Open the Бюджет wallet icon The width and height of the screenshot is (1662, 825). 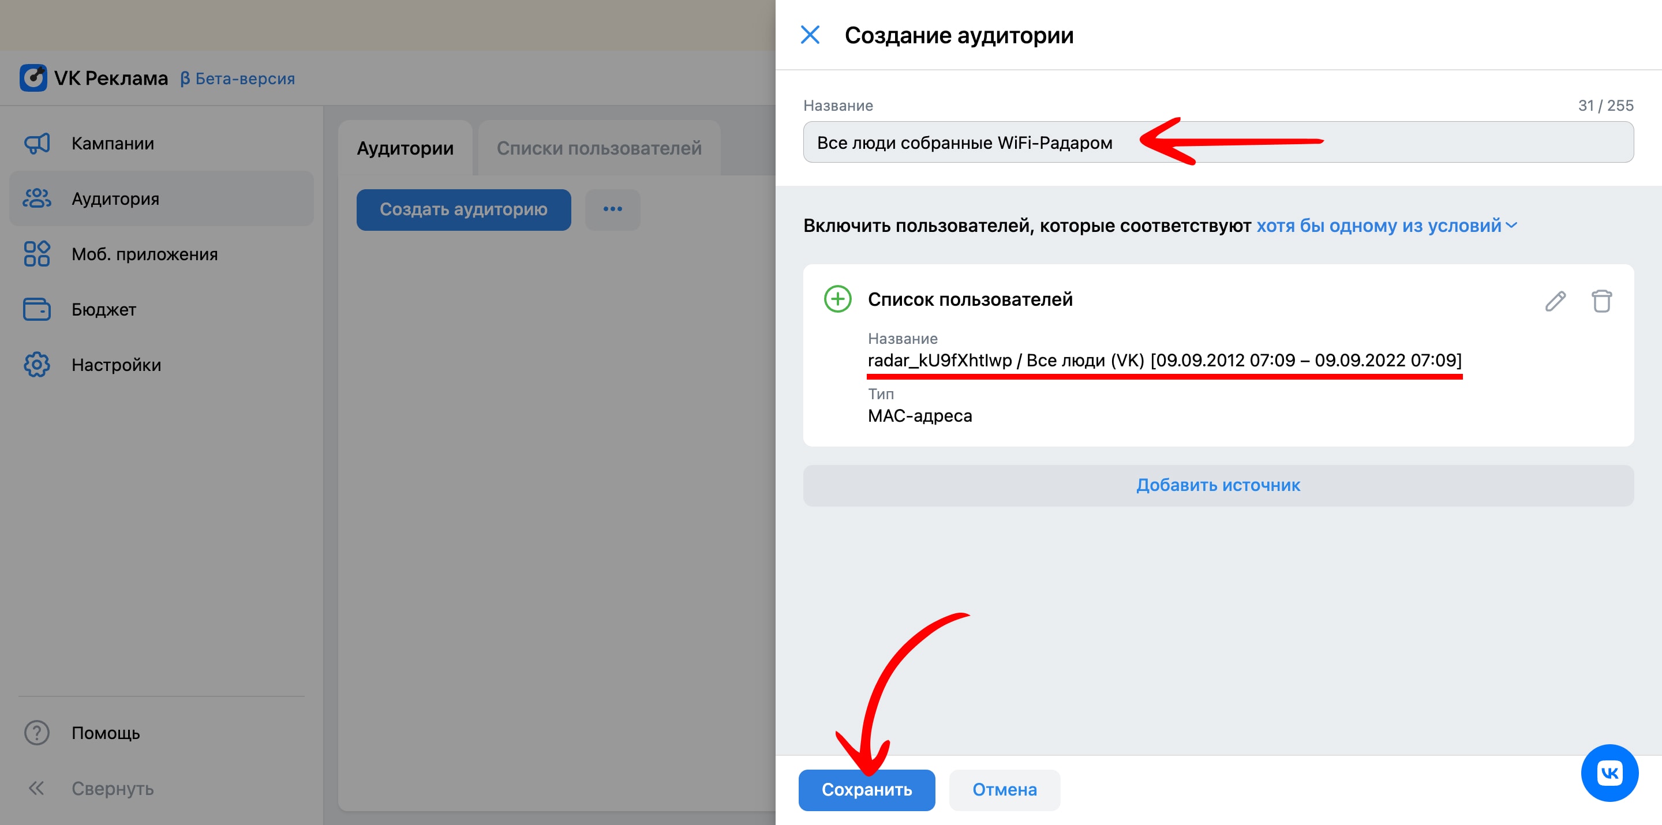pyautogui.click(x=37, y=310)
